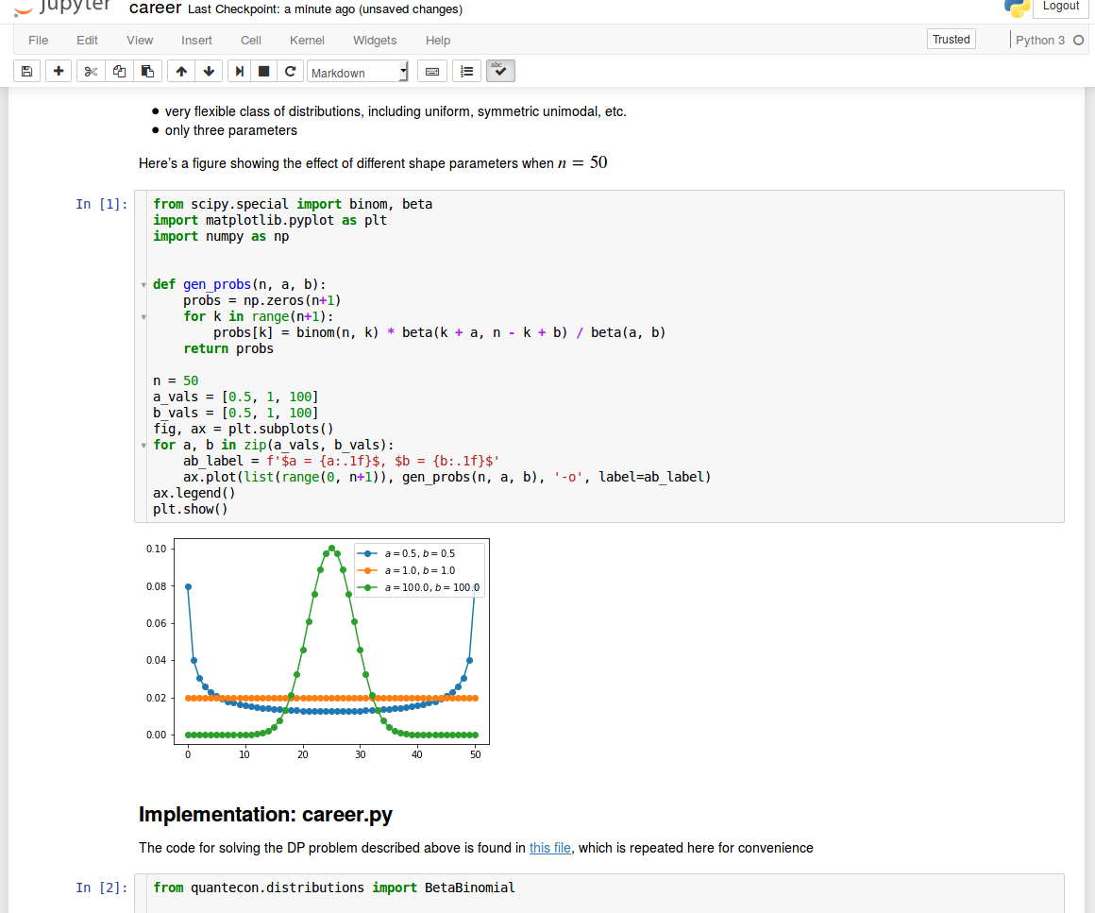The image size is (1095, 913).
Task: Paste cells below icon
Action: tap(147, 71)
